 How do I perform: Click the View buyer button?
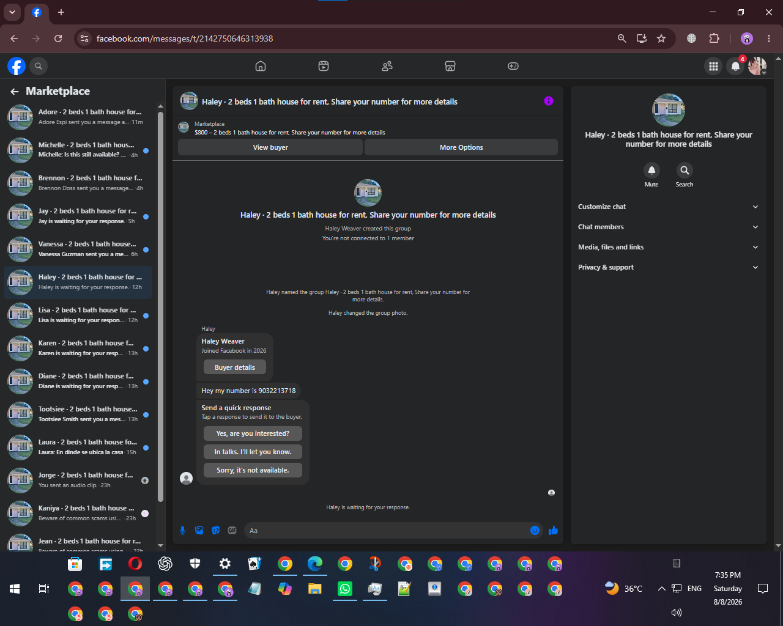tap(270, 147)
